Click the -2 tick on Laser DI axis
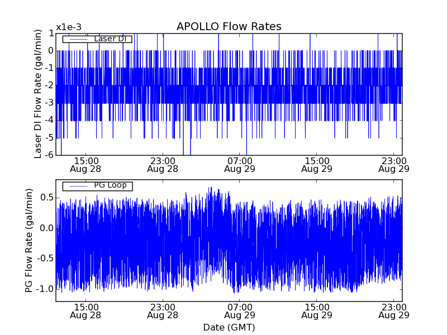Image resolution: width=447 pixels, height=335 pixels. [x=49, y=85]
